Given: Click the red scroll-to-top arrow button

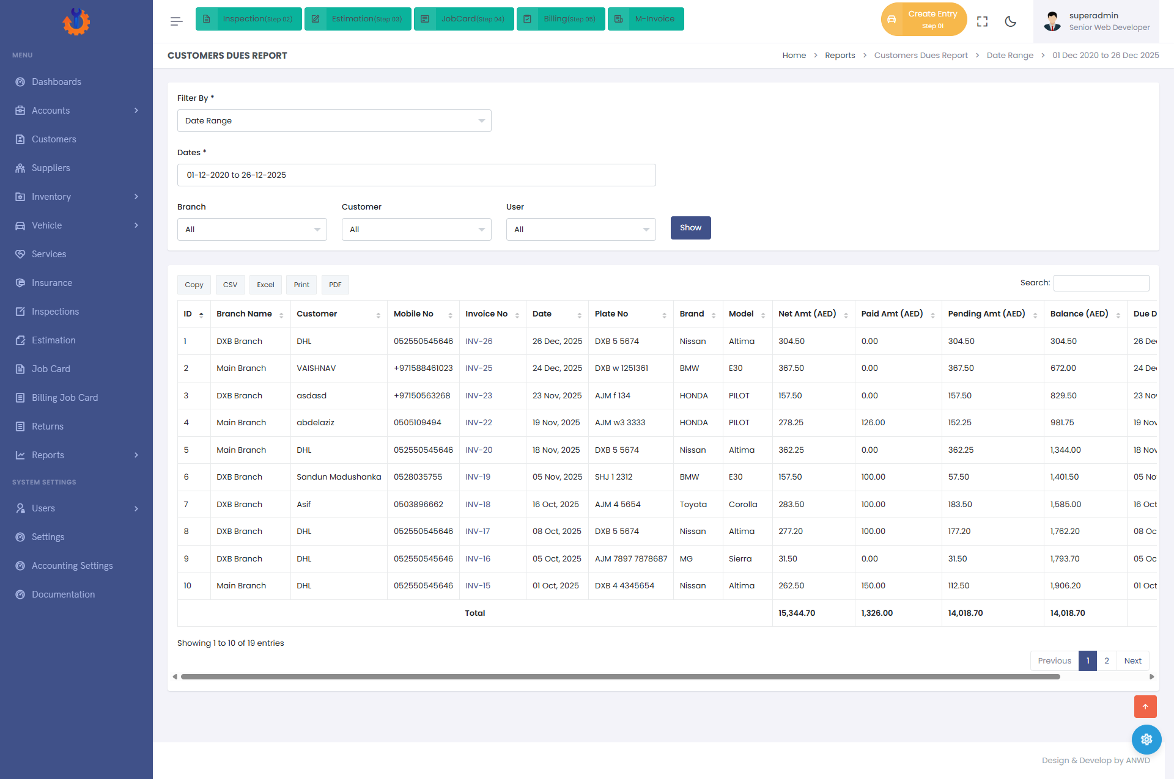Looking at the screenshot, I should coord(1145,706).
